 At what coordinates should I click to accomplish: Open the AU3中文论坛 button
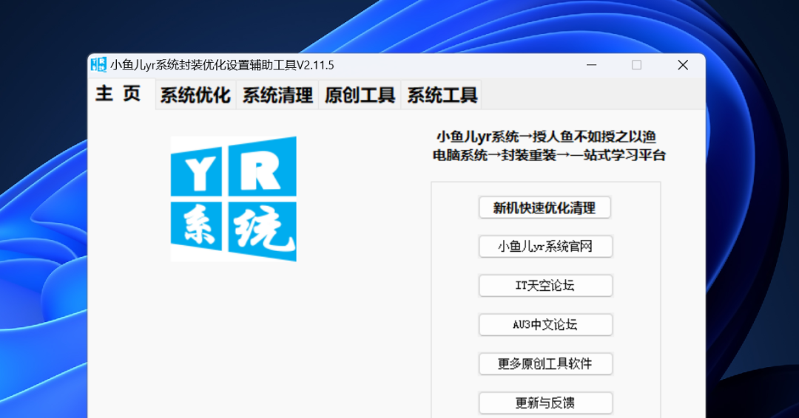point(545,324)
